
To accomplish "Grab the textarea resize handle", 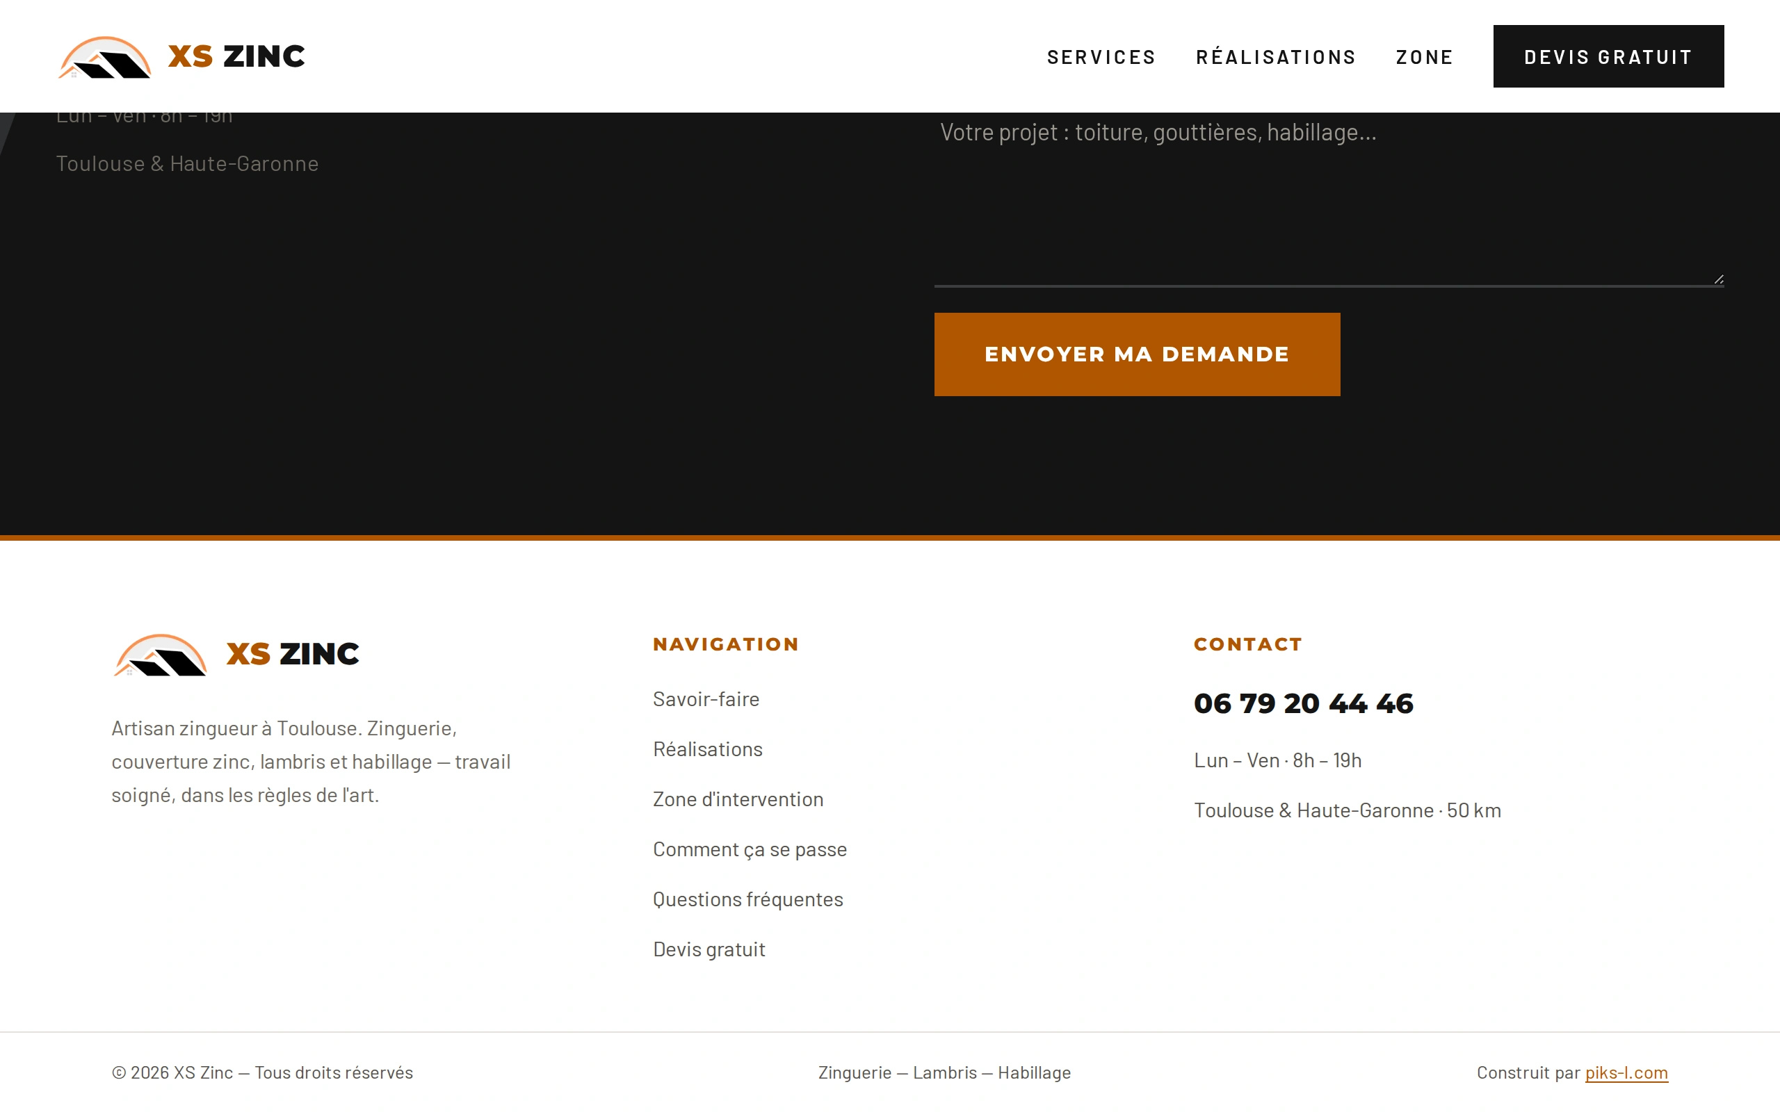I will tap(1718, 279).
